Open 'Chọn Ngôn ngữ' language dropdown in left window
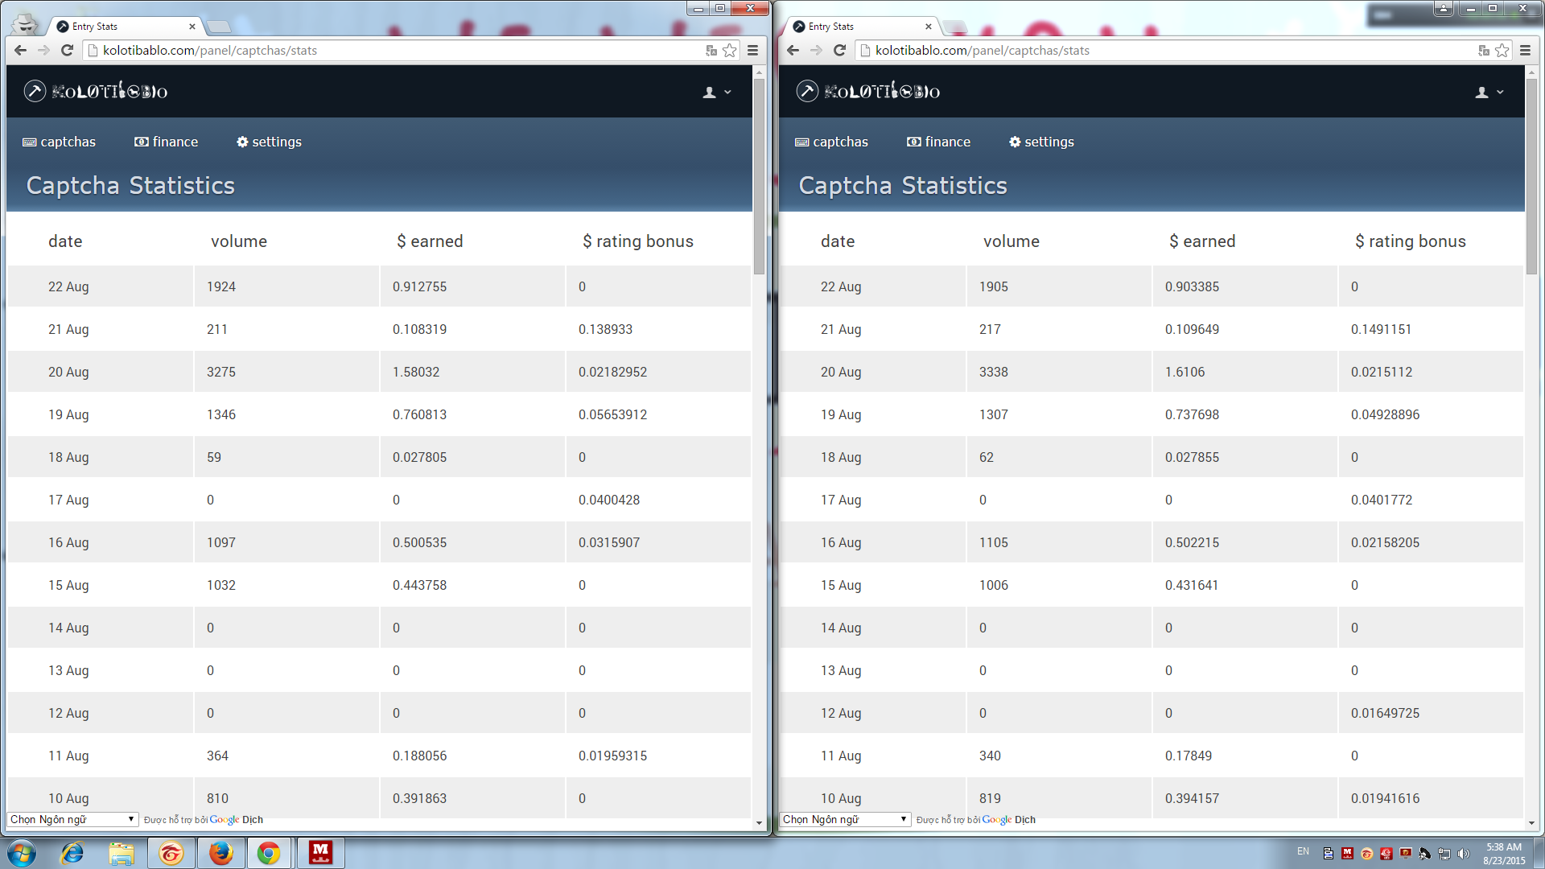Screen dimensions: 1545x869 [72, 819]
